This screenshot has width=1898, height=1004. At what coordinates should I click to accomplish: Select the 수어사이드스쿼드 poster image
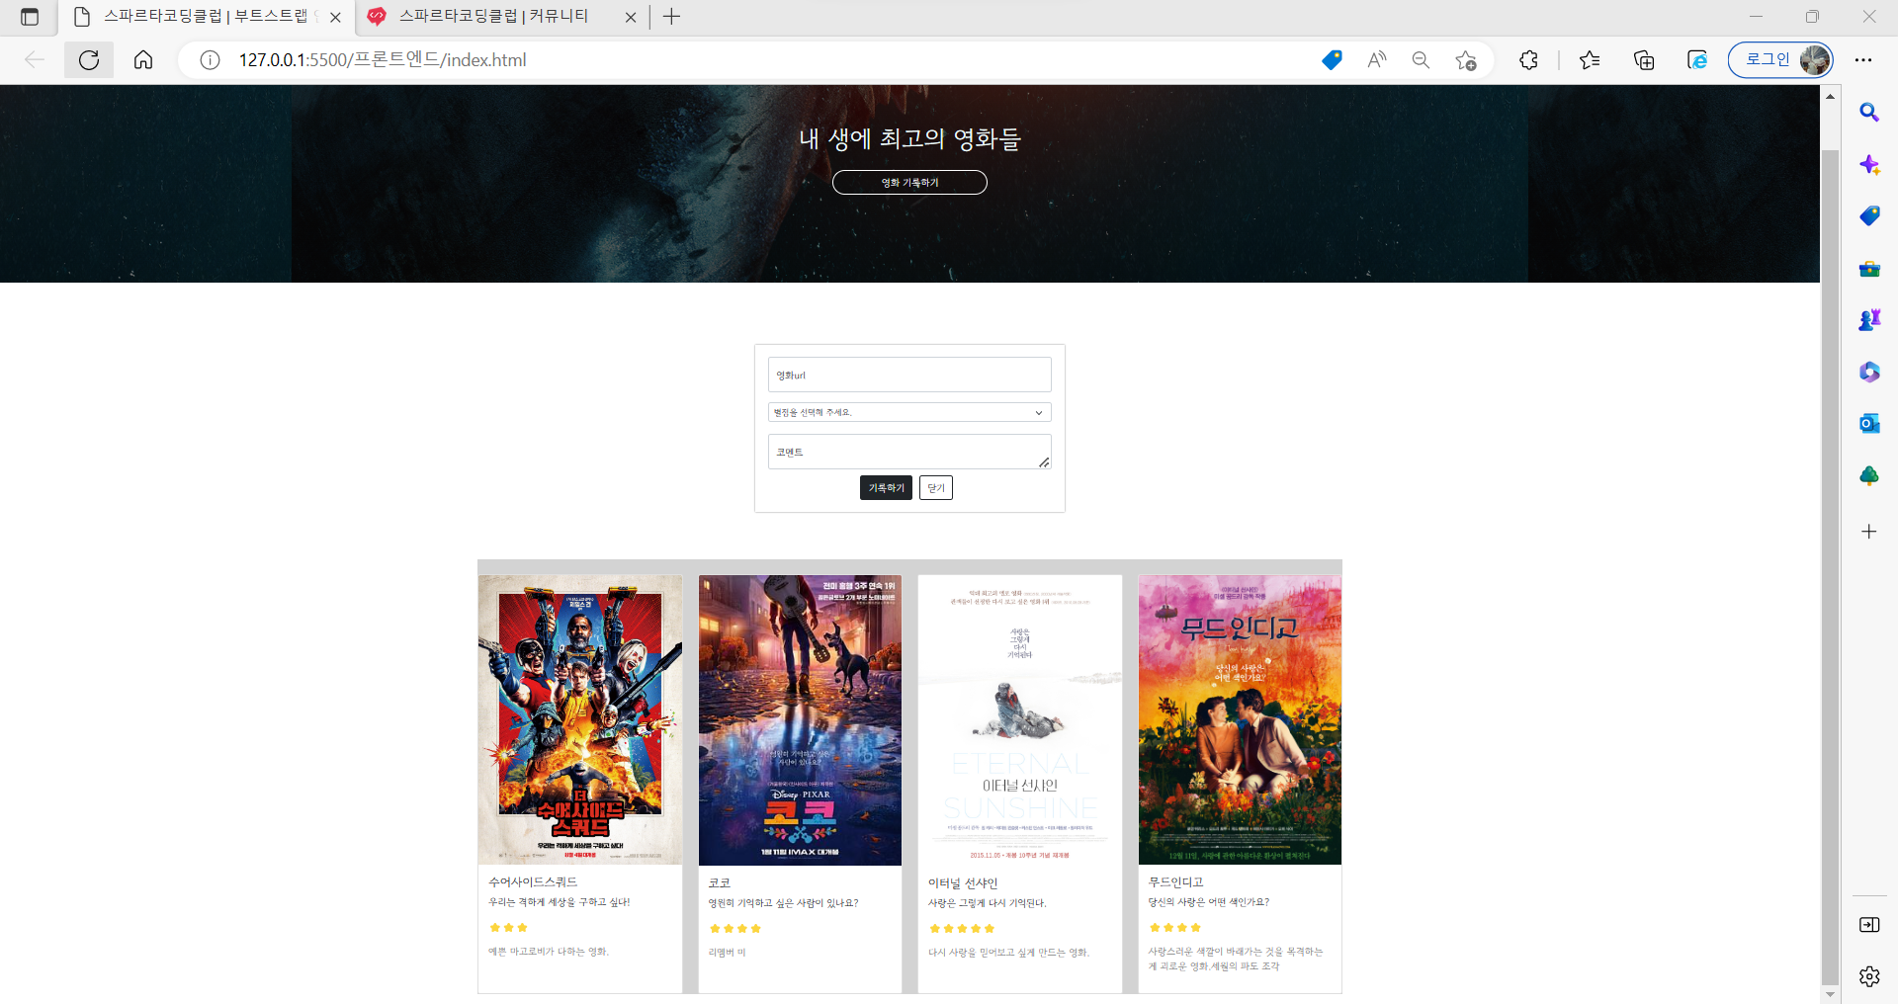click(x=580, y=720)
